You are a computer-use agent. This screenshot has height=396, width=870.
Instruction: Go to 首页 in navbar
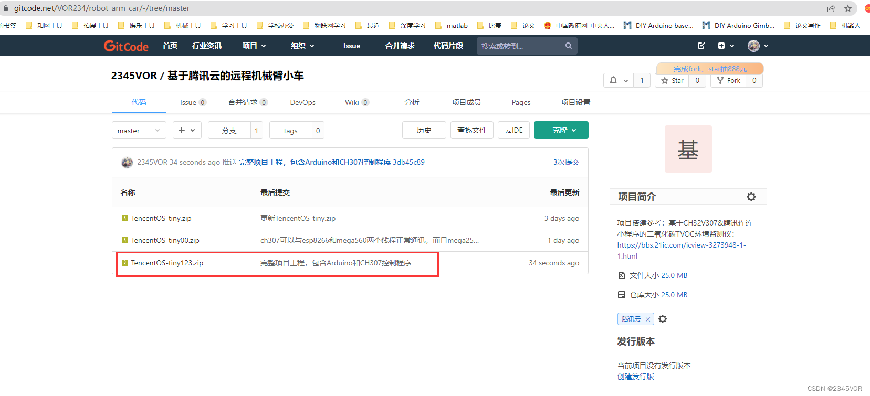tap(170, 46)
